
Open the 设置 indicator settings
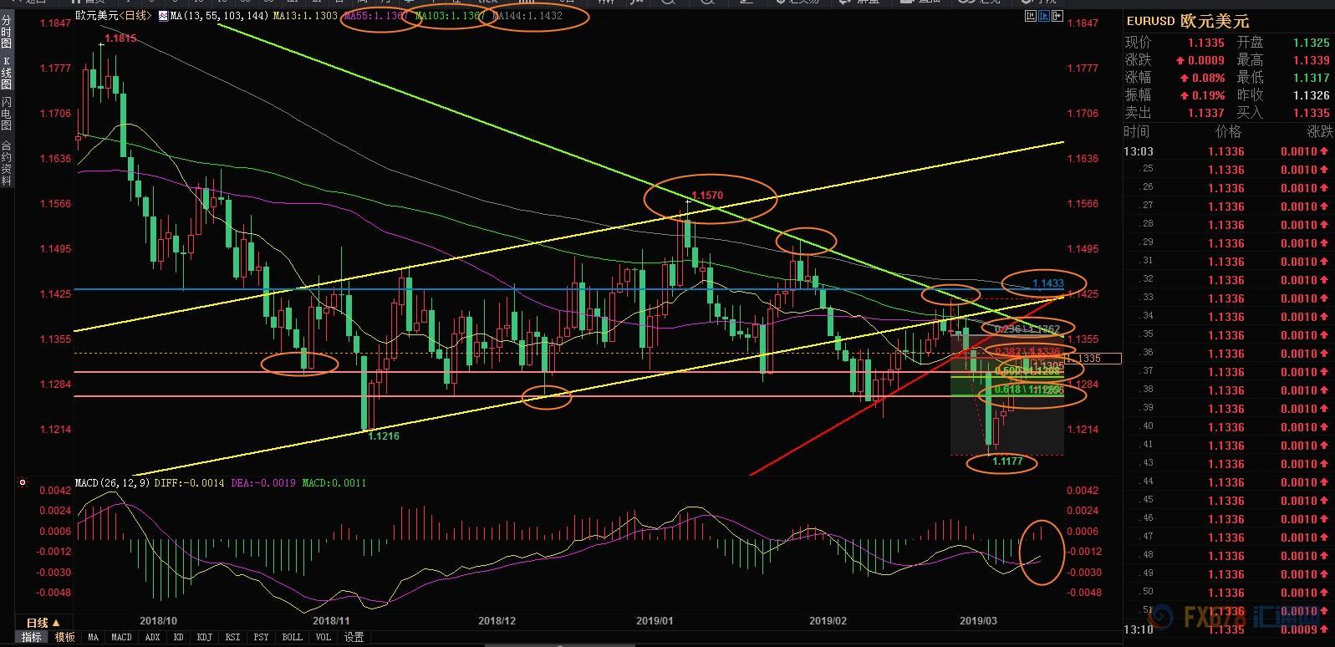coord(354,637)
